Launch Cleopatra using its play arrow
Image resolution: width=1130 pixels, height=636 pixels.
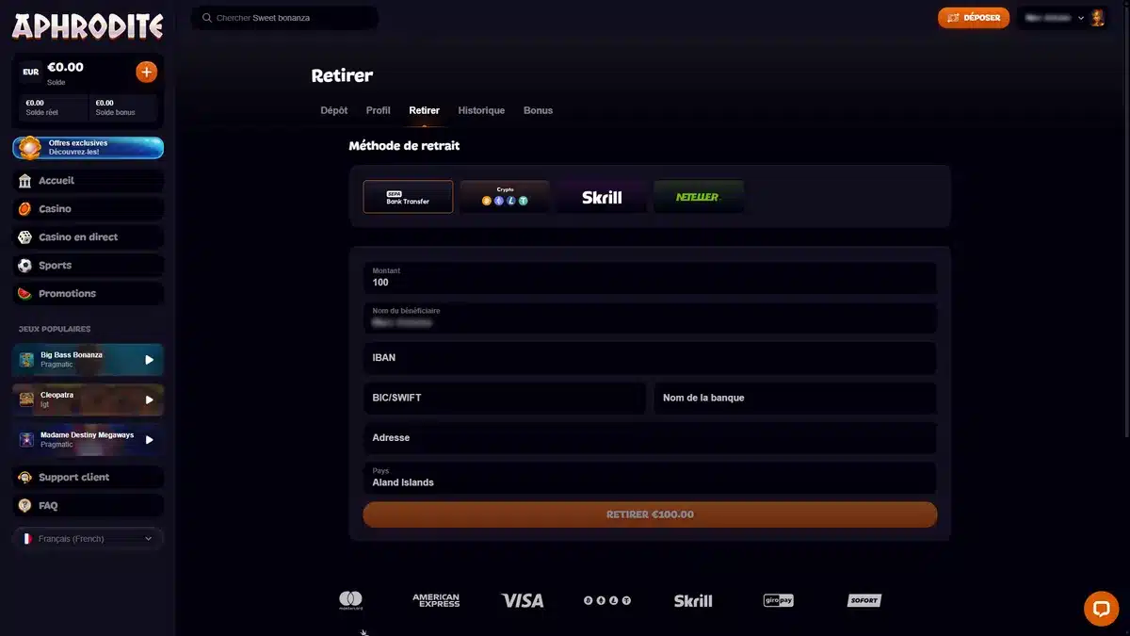[149, 400]
